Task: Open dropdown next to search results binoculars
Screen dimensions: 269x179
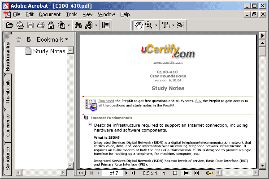Action: click(x=96, y=26)
